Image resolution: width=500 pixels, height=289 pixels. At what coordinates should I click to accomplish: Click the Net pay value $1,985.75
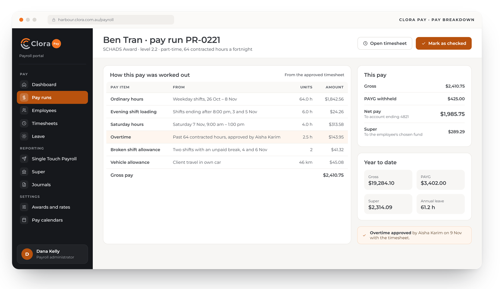[x=452, y=114]
